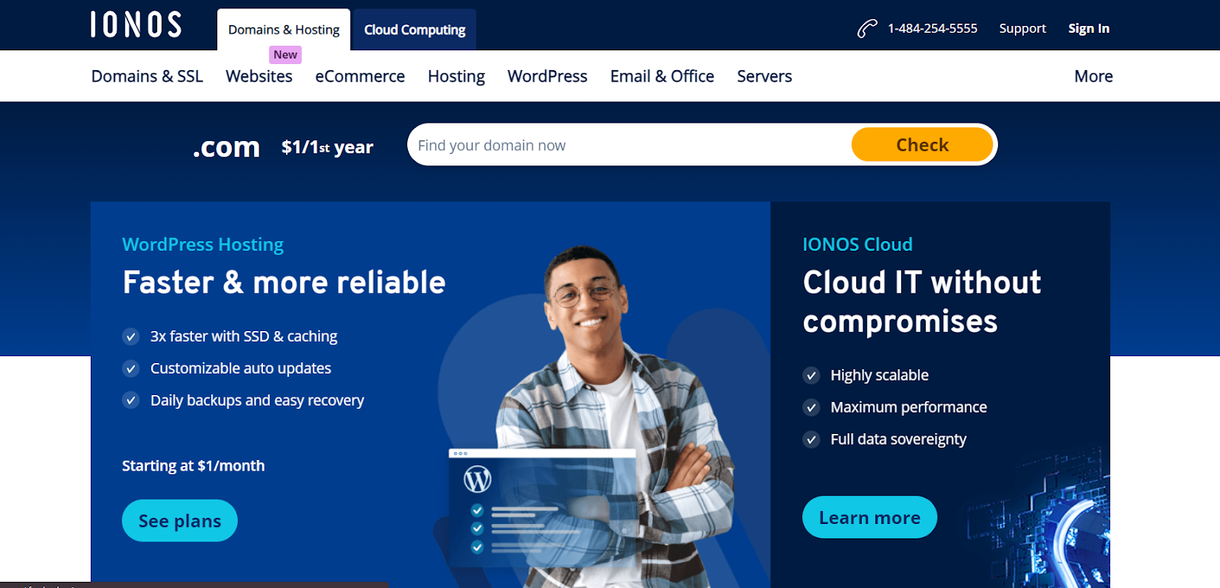1220x588 pixels.
Task: Click the New badge above Websites
Action: 285,54
